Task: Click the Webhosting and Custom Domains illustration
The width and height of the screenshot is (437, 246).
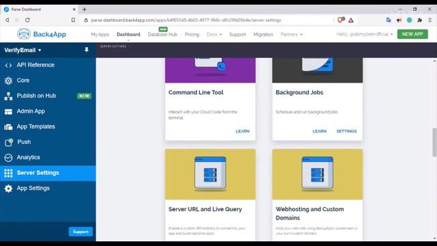Action: [x=318, y=174]
